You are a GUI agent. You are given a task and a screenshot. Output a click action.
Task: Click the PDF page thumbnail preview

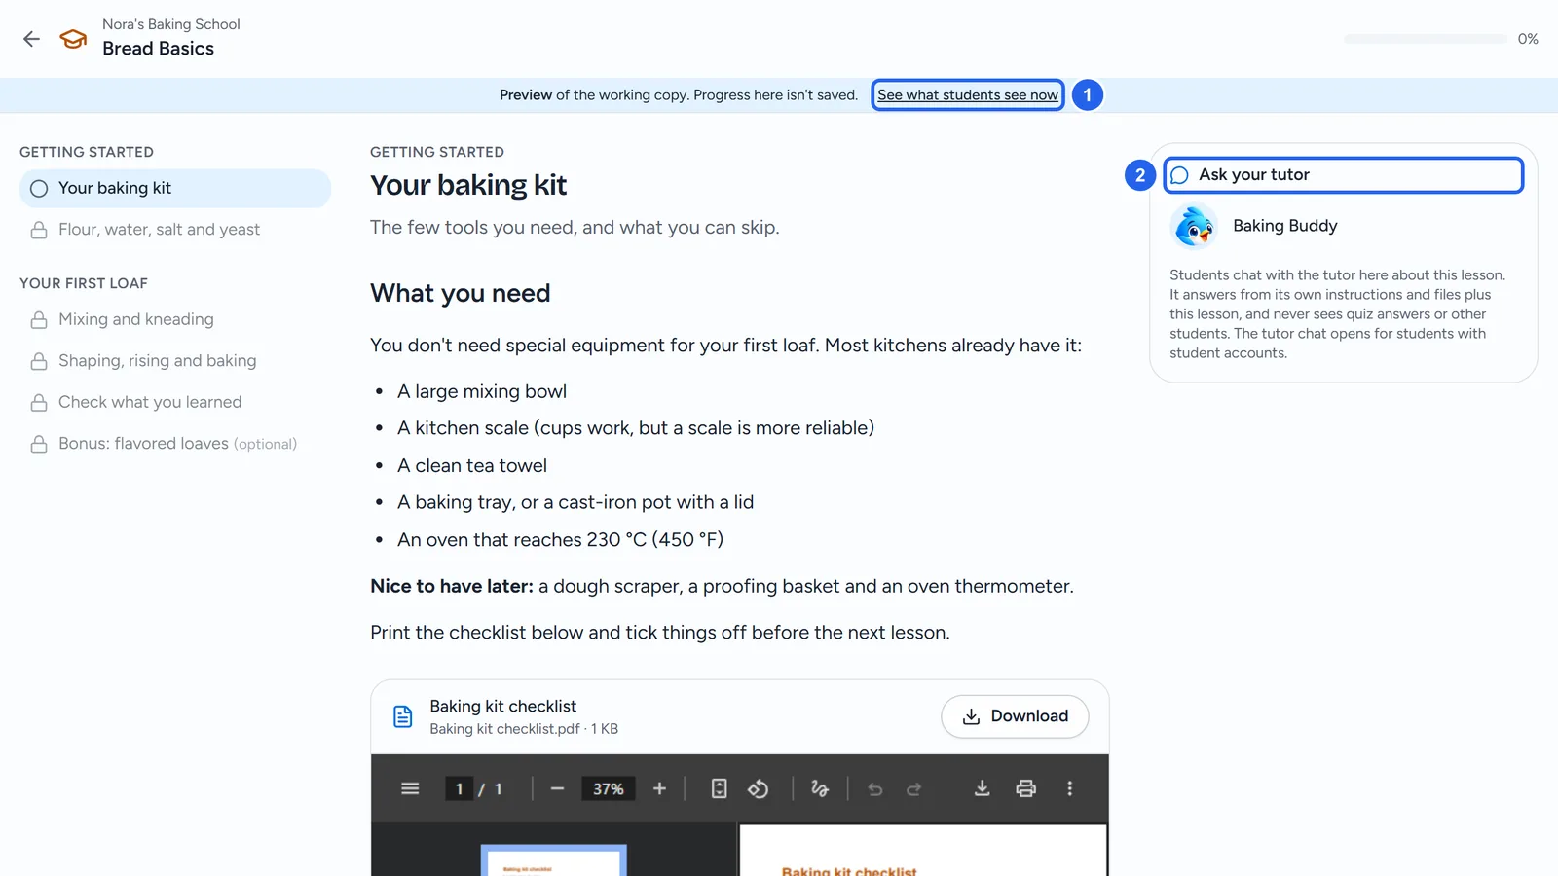[x=553, y=860]
